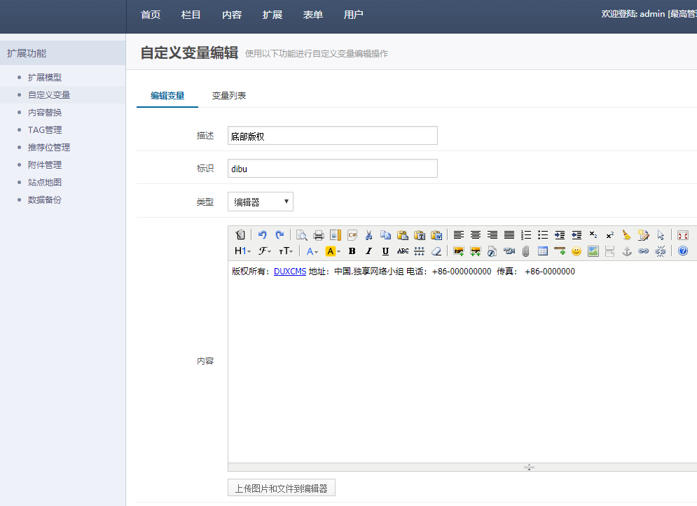This screenshot has width=697, height=506.
Task: Insert a numbered list
Action: pyautogui.click(x=526, y=234)
